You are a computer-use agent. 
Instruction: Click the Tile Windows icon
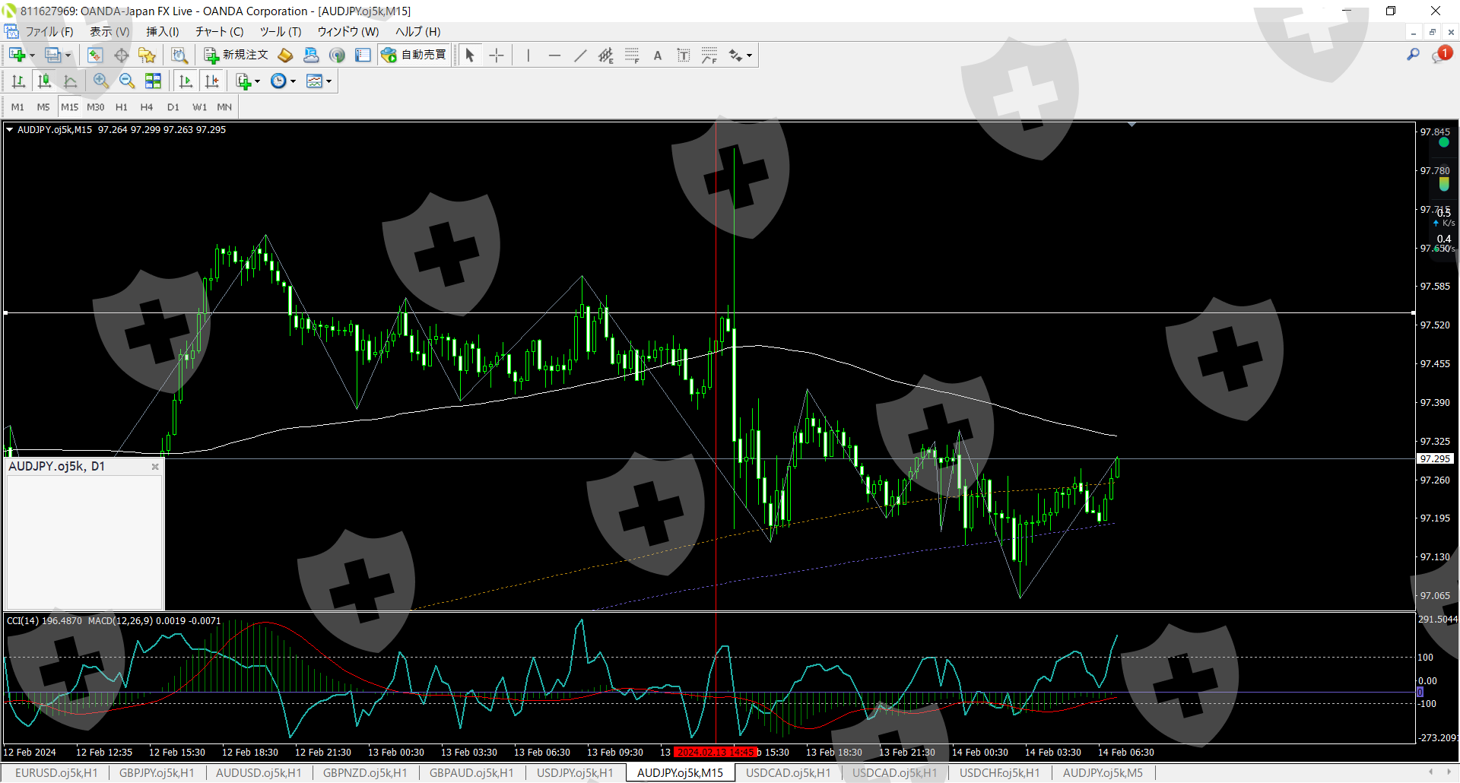(x=153, y=81)
